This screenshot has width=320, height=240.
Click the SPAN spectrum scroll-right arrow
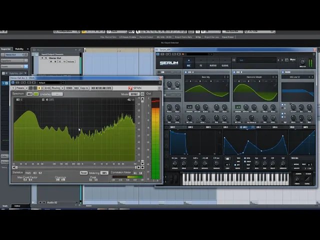coord(138,167)
